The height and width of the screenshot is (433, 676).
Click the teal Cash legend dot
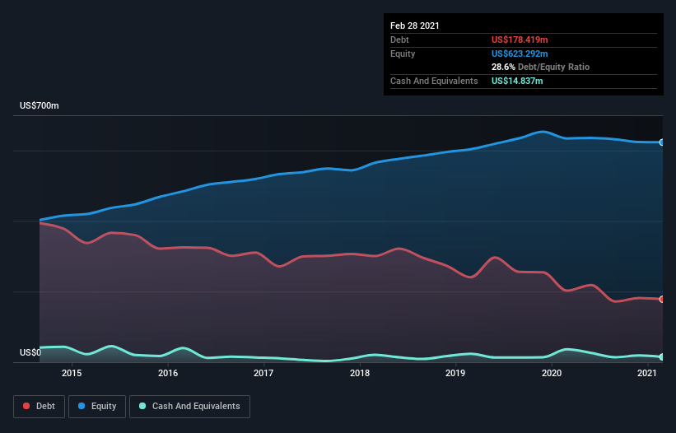(x=142, y=406)
